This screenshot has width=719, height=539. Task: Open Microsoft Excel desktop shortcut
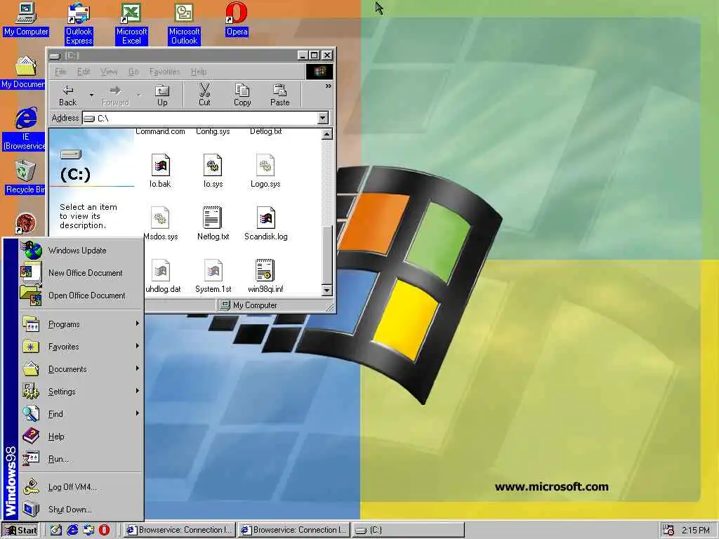(x=131, y=23)
